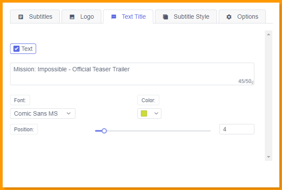Viewport: 282px width, 190px height.
Task: Click into the title text area
Action: (132, 74)
